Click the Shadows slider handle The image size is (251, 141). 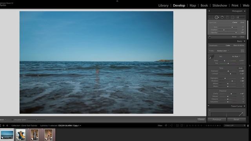coord(232,81)
